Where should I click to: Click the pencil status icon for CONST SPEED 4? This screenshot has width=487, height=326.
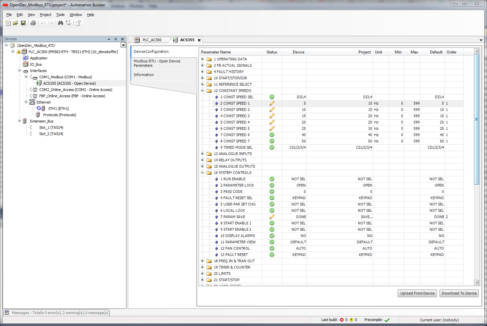(272, 122)
